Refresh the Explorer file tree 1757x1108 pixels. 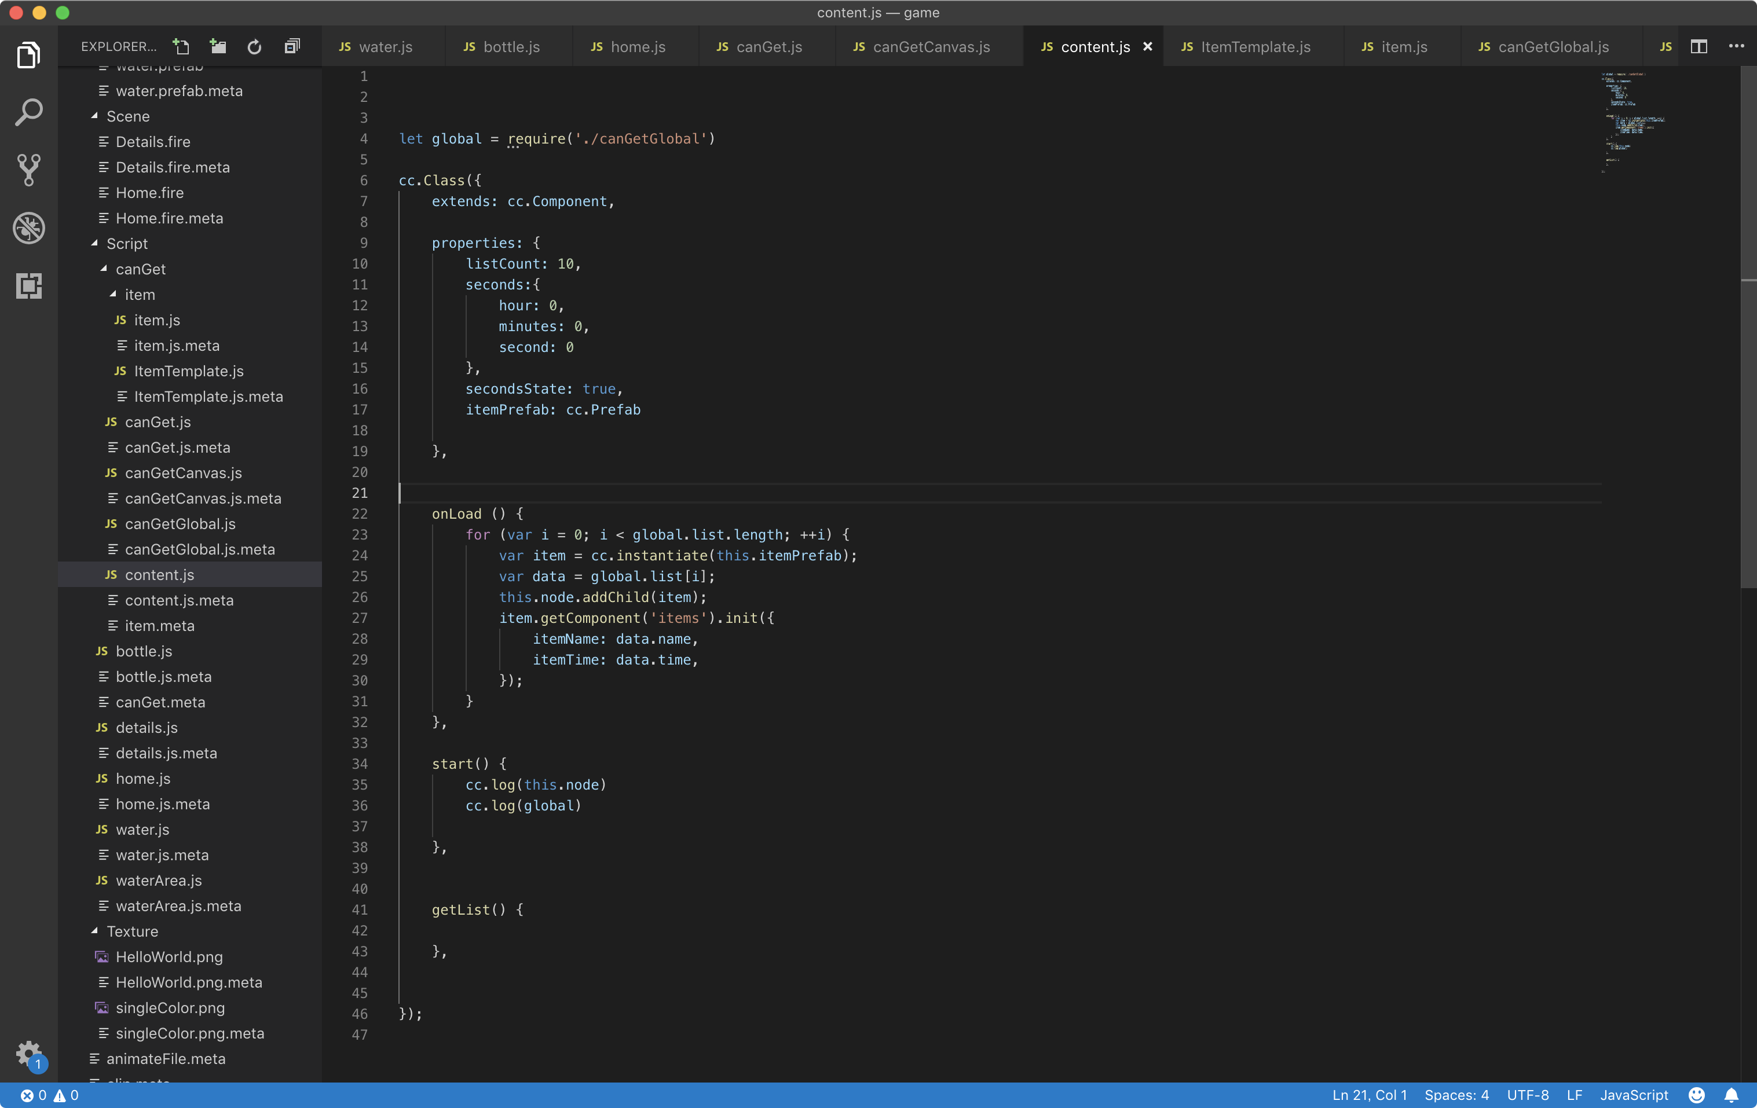pyautogui.click(x=254, y=47)
